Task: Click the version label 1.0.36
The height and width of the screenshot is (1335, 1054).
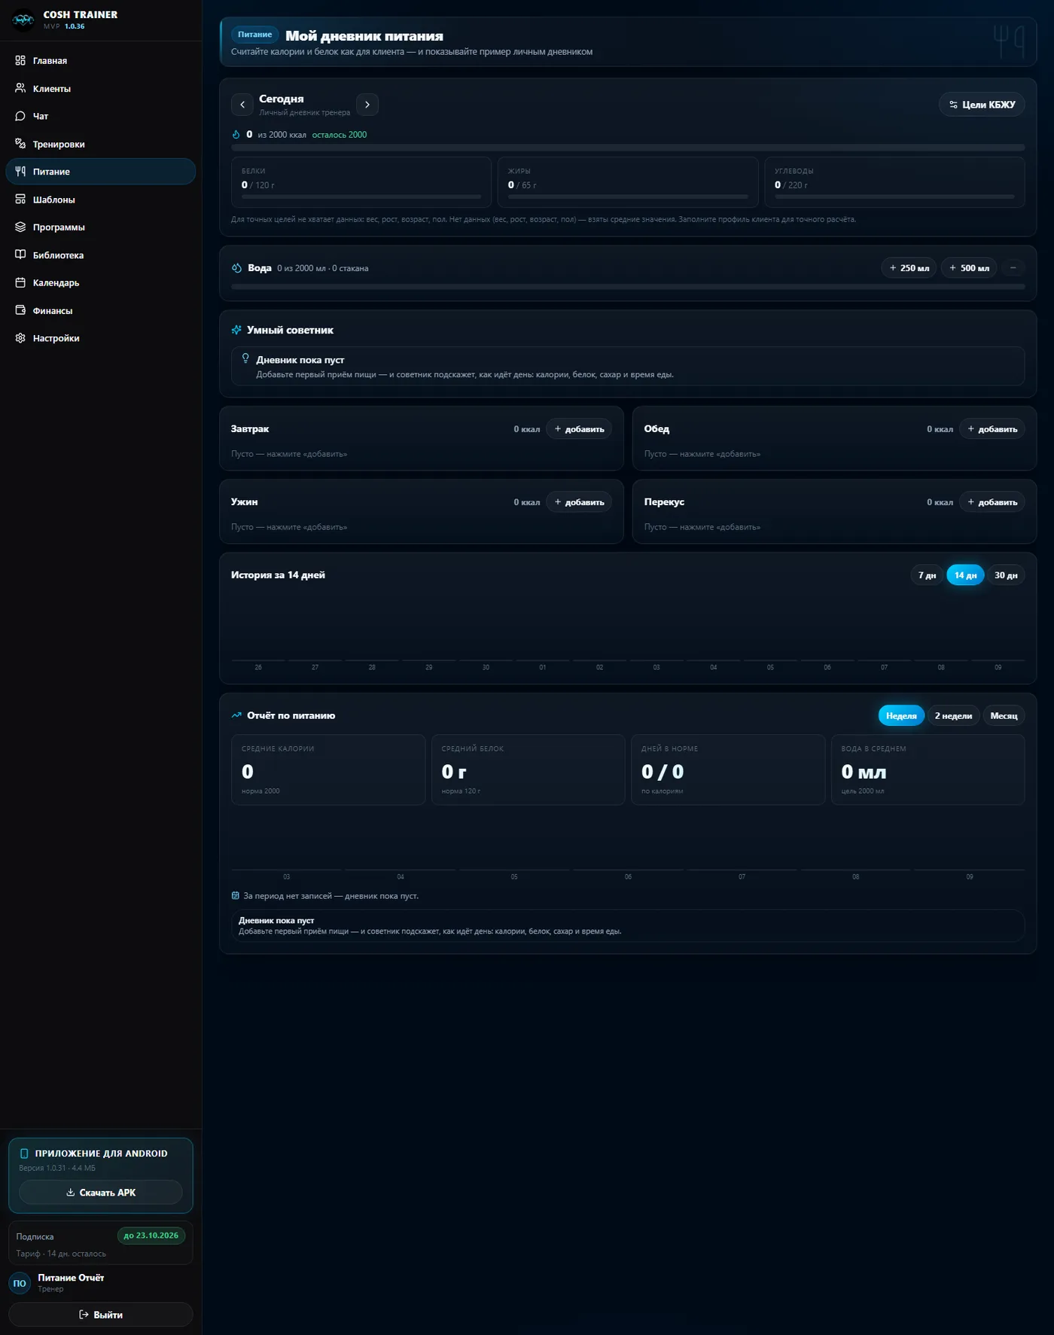Action: click(75, 26)
